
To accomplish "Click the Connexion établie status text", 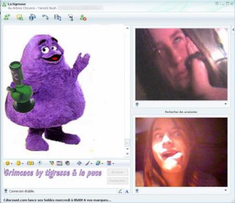I will pos(22,191).
